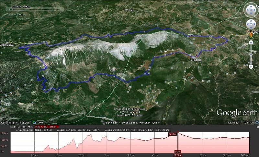
Task: Click the look up arrow on compass
Action: coord(251,6)
